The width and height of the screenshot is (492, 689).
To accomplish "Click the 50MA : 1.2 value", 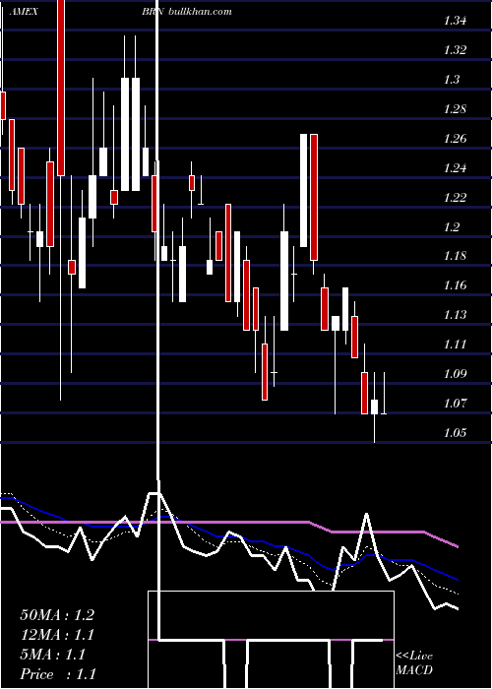I will pyautogui.click(x=57, y=615).
